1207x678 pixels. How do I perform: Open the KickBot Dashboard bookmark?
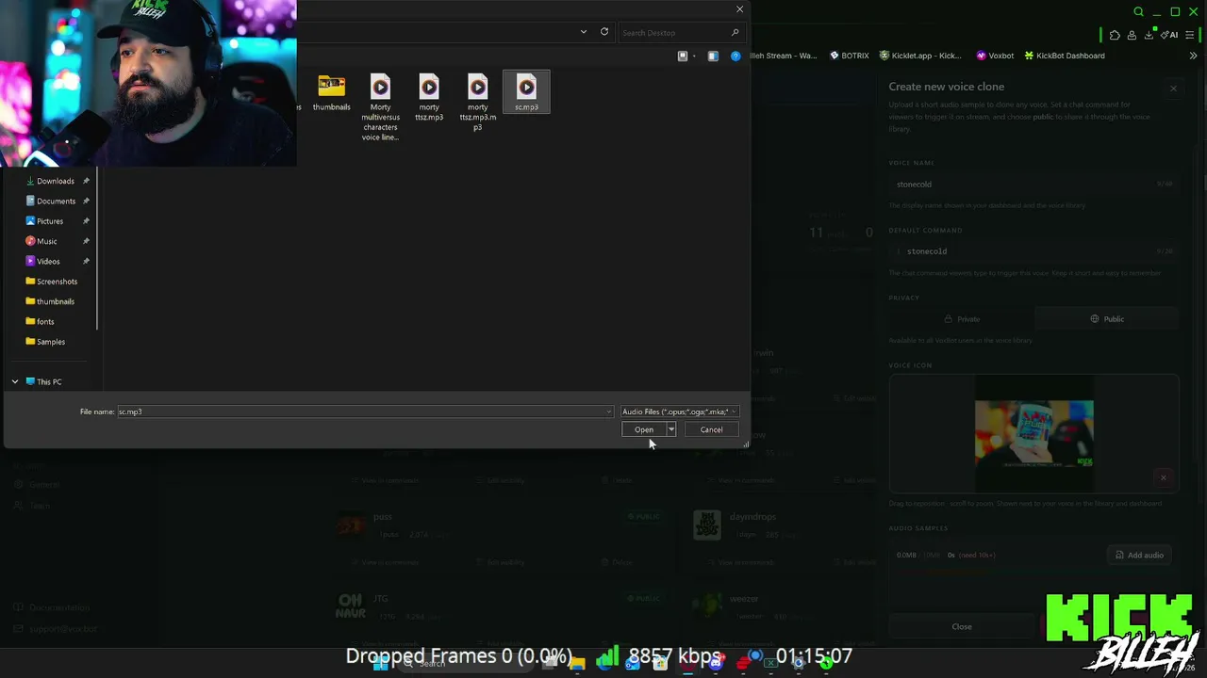(1065, 56)
